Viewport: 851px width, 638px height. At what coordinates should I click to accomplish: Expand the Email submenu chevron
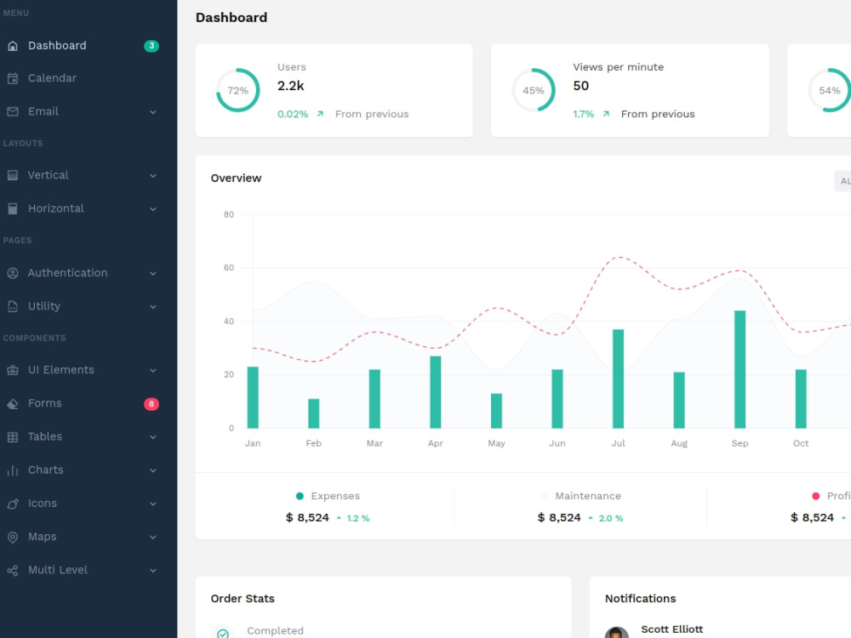(153, 112)
